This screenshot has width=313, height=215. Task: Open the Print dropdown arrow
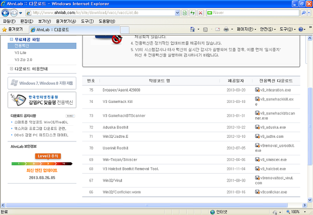(x=232, y=29)
